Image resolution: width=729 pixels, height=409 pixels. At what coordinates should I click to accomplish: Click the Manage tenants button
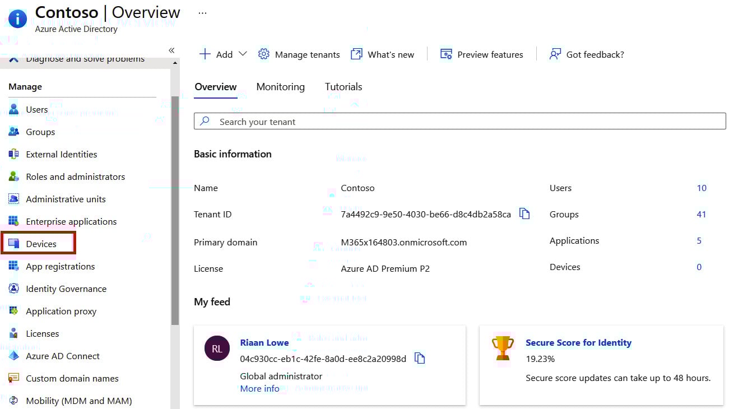299,54
